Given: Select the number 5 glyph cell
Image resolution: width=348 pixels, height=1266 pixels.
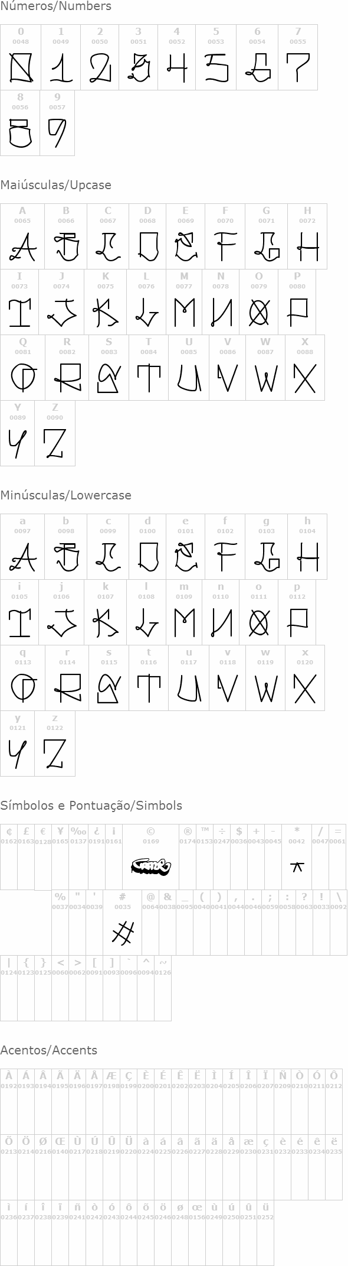Looking at the screenshot, I should pos(216,57).
